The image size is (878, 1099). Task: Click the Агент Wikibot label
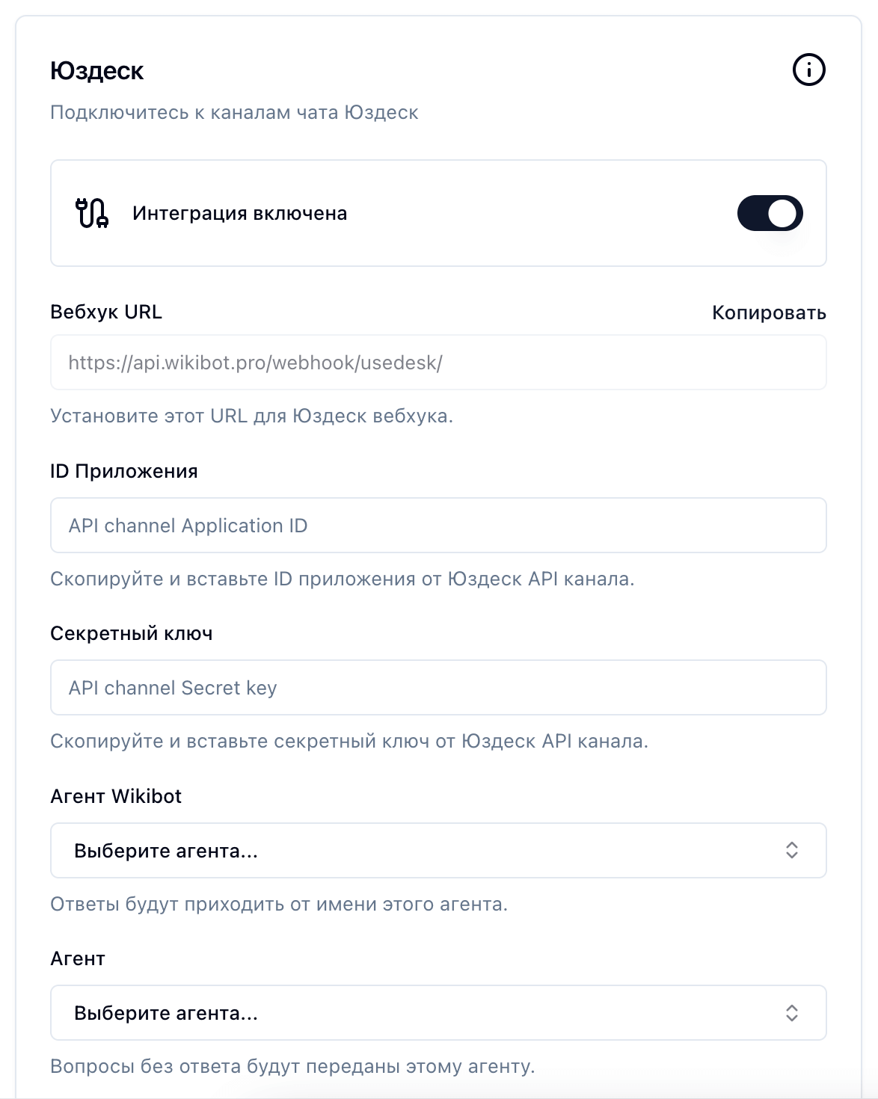pyautogui.click(x=116, y=796)
